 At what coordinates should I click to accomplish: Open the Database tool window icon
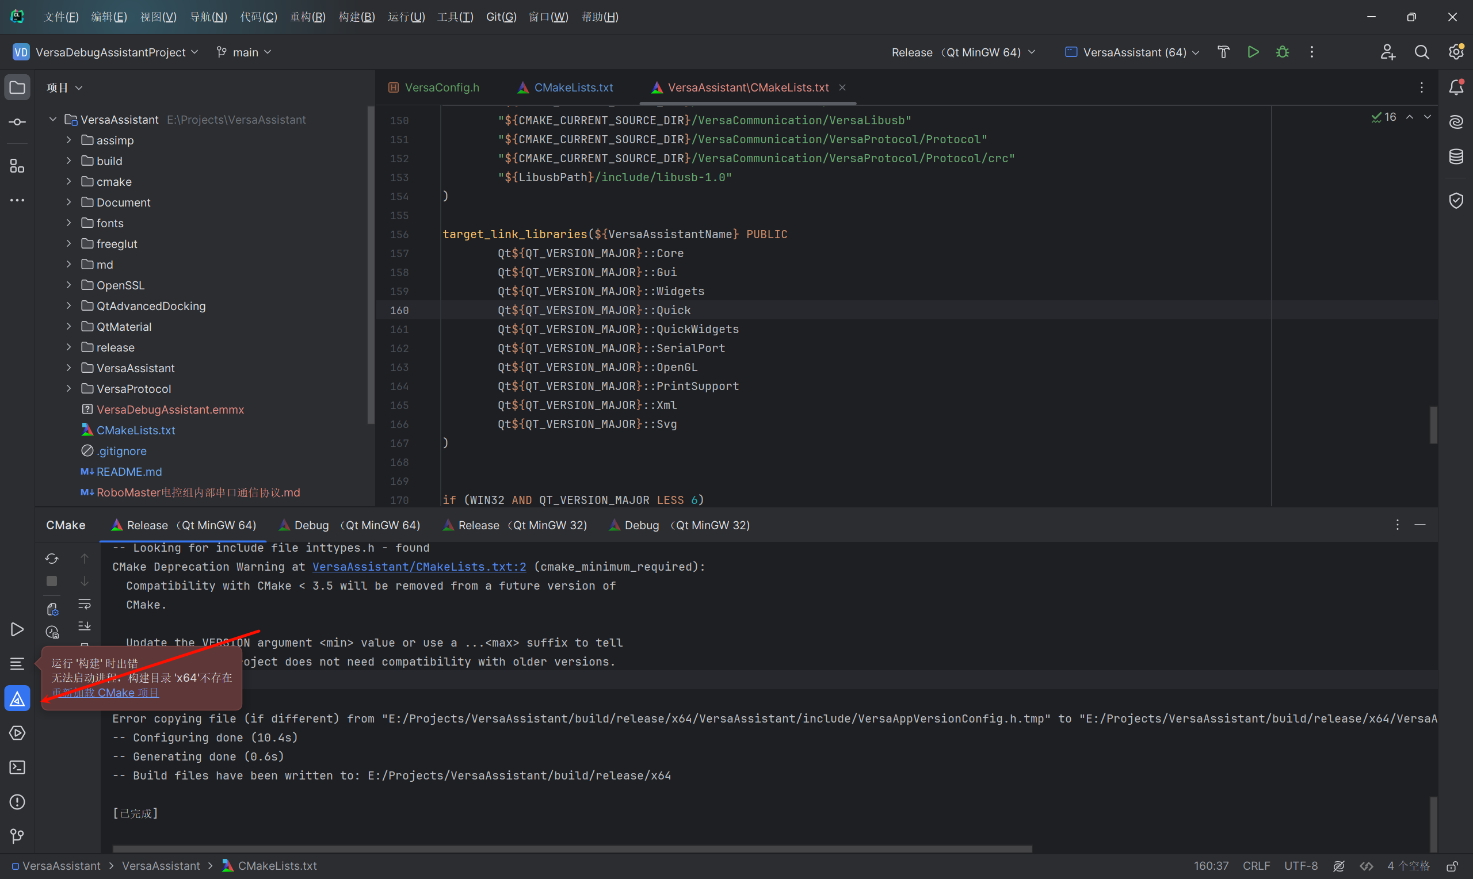pyautogui.click(x=1456, y=156)
